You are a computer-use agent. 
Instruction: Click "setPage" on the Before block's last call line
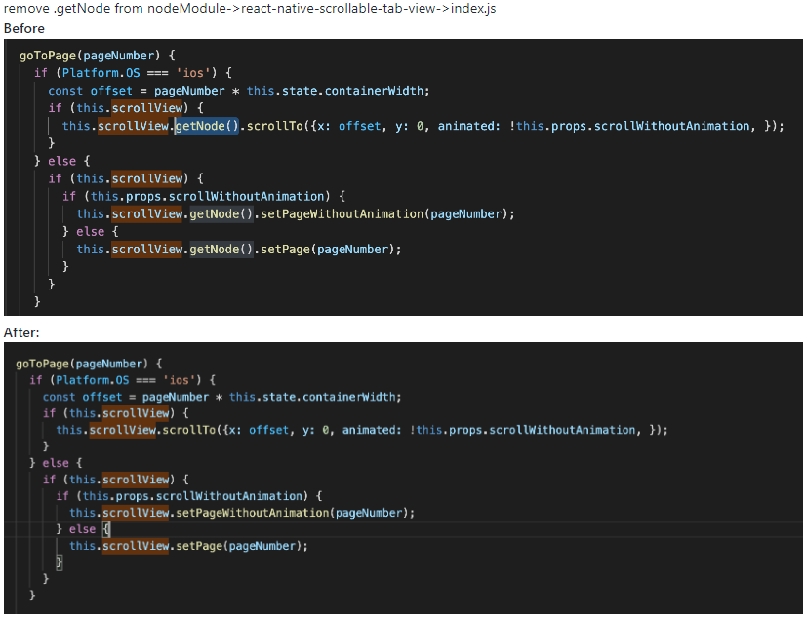tap(285, 250)
